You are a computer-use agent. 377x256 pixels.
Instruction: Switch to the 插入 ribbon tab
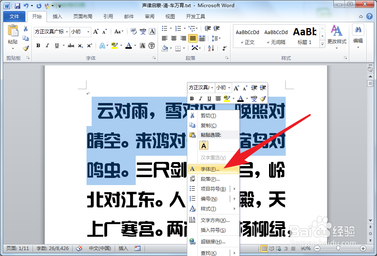click(57, 16)
